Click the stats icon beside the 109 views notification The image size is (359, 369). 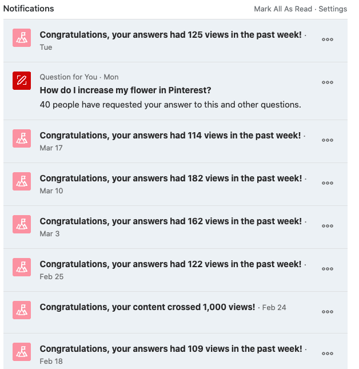pos(22,352)
